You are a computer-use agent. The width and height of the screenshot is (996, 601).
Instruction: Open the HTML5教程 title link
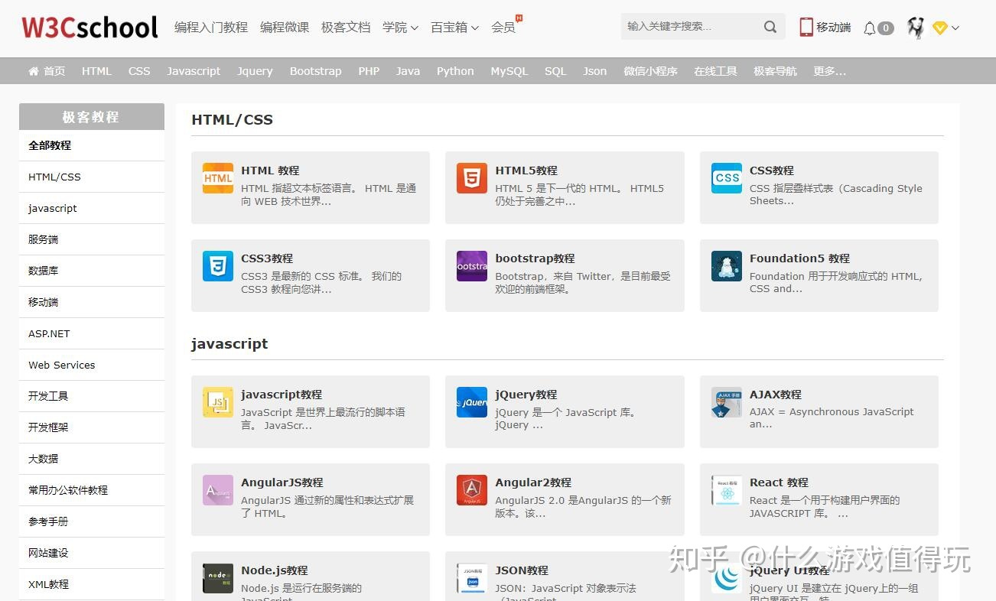(526, 171)
